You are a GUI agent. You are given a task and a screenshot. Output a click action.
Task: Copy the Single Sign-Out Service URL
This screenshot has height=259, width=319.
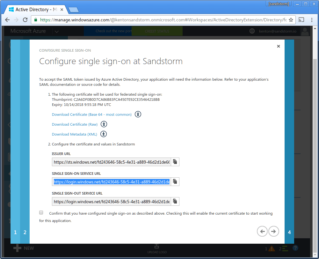(x=175, y=201)
